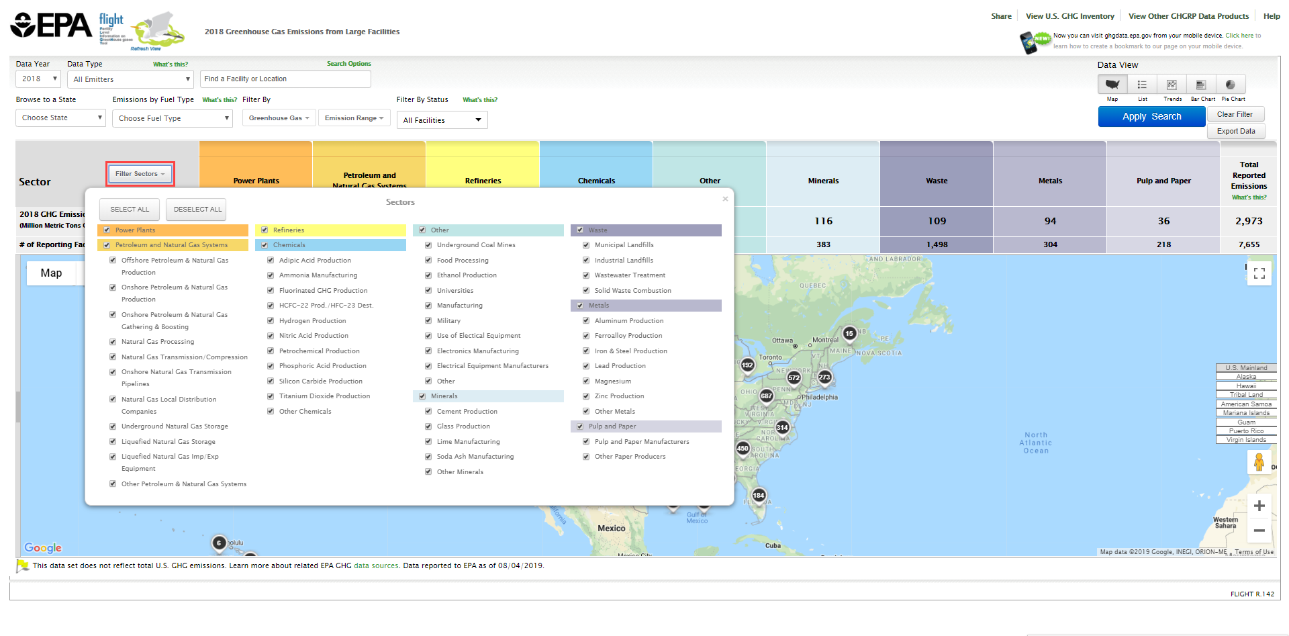Screen dimensions: 1289x636
Task: Zoom in on the map
Action: (1259, 506)
